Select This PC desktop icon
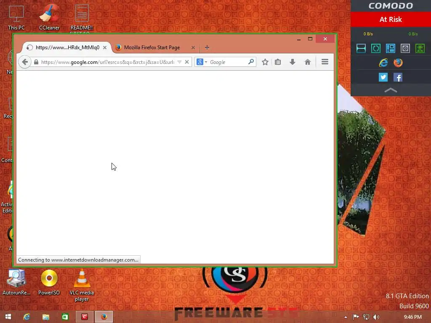 pos(16,17)
